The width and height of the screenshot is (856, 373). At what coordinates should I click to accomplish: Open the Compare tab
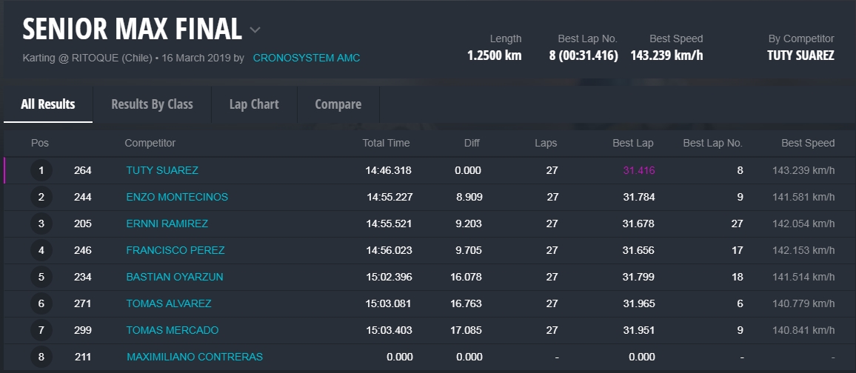[x=338, y=104]
